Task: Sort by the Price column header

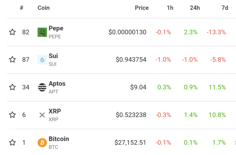Action: (142, 8)
